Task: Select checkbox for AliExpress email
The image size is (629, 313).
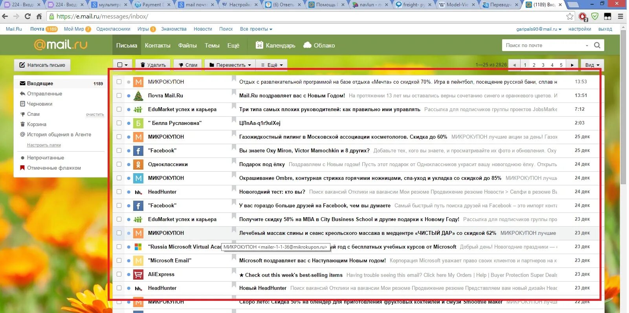Action: point(119,274)
